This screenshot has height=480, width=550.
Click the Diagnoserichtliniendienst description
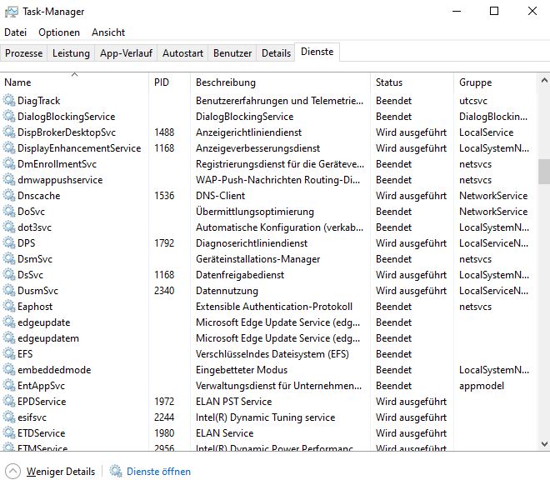pos(252,242)
